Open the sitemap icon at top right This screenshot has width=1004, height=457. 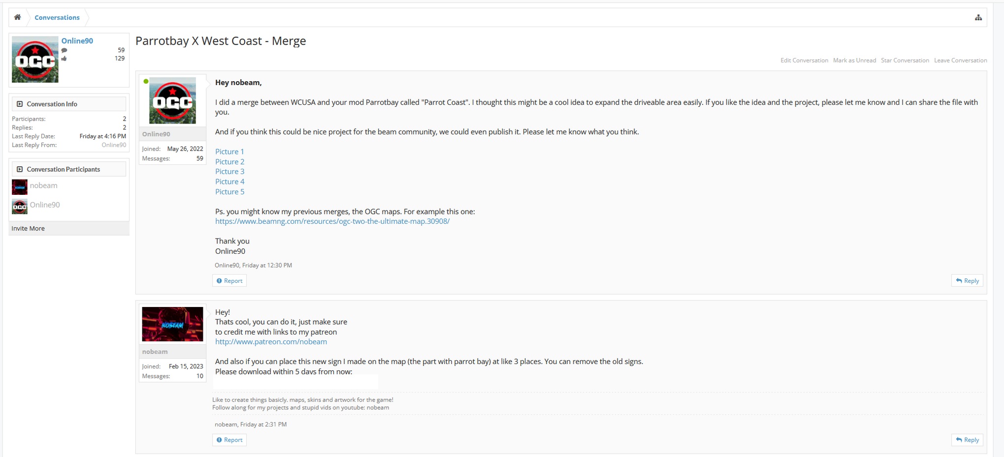(x=978, y=18)
